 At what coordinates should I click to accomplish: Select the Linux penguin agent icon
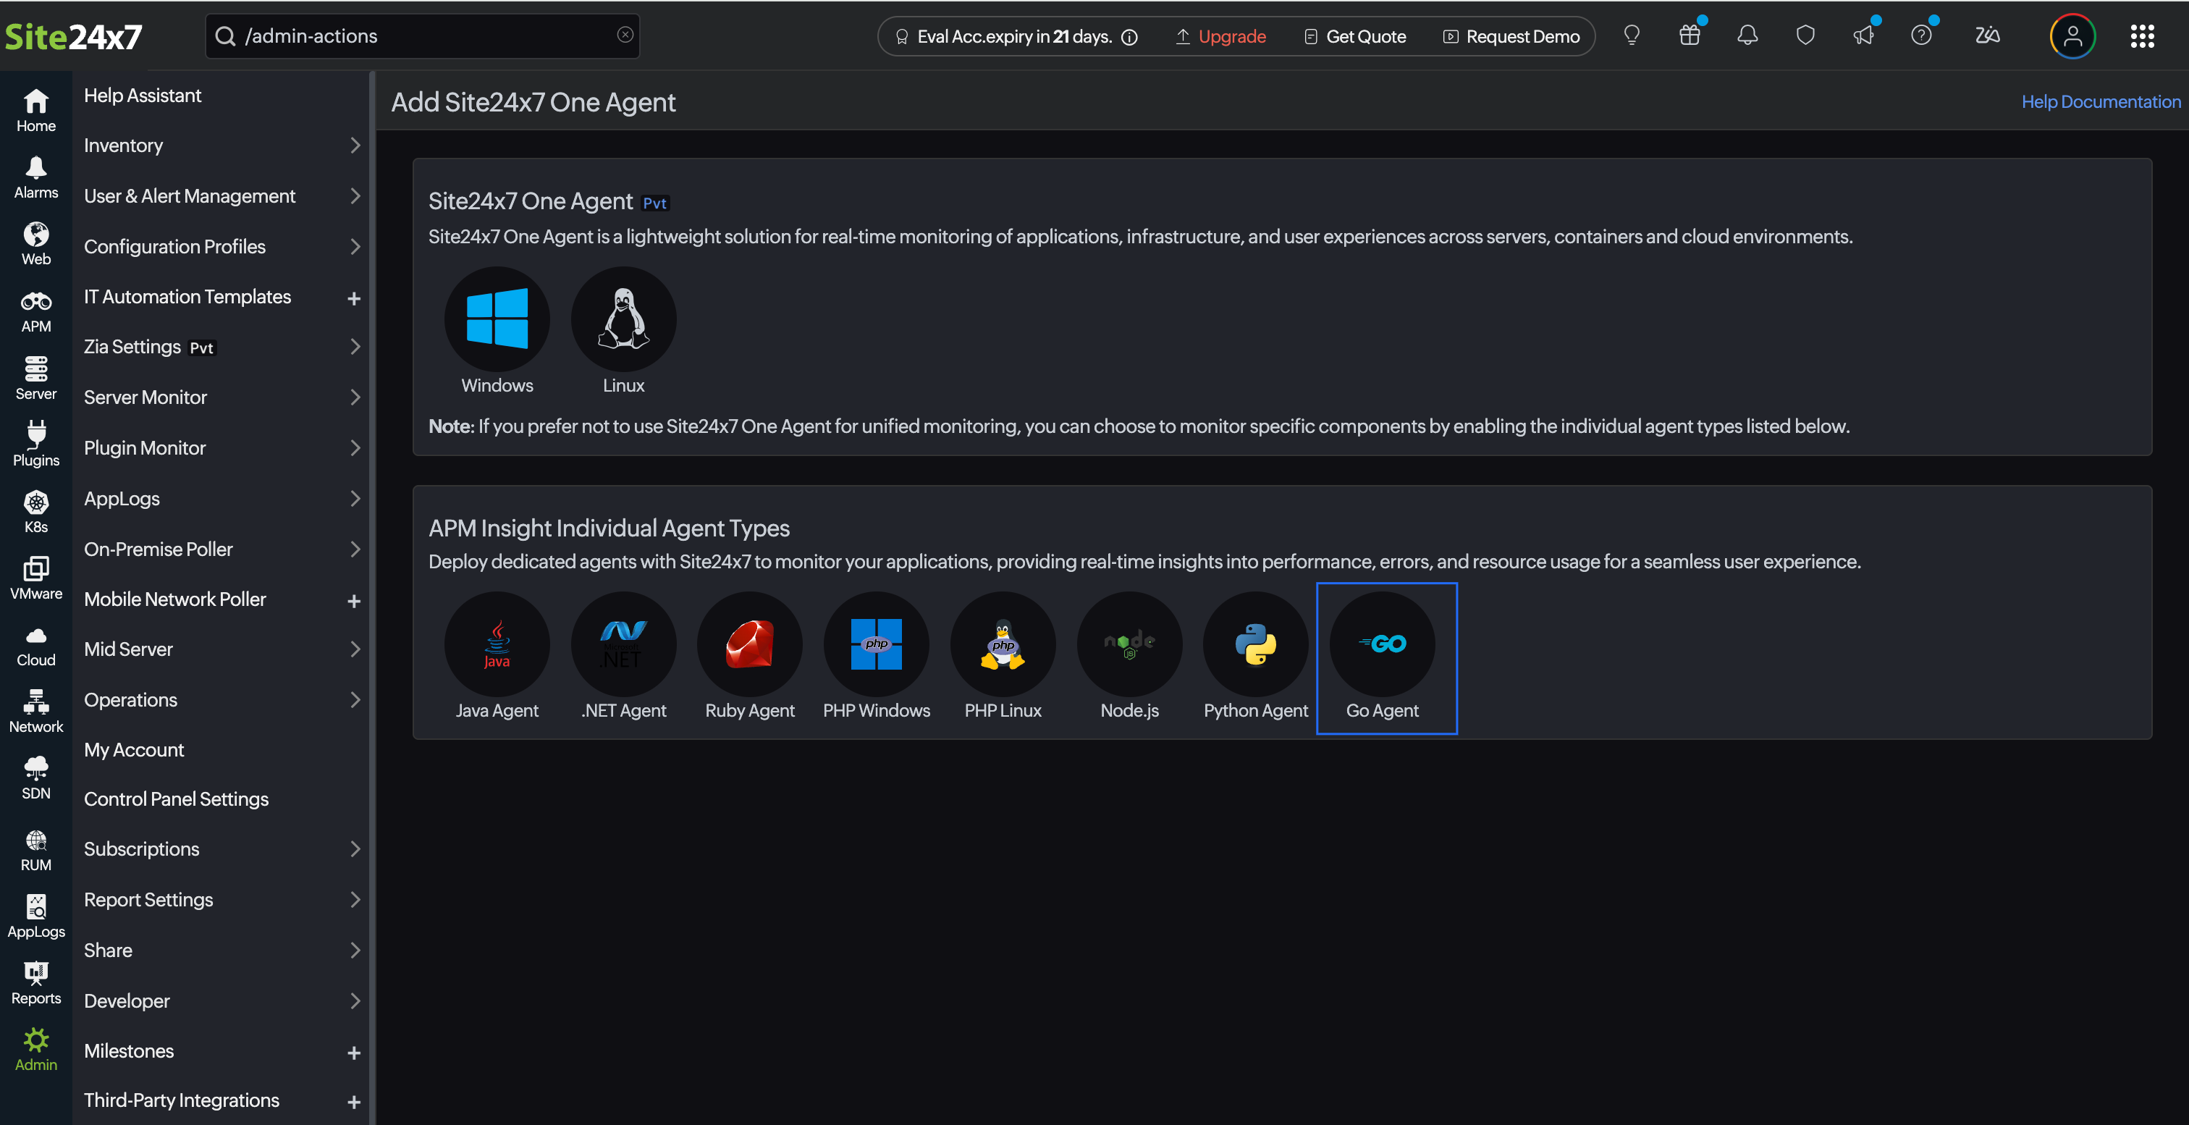[623, 319]
